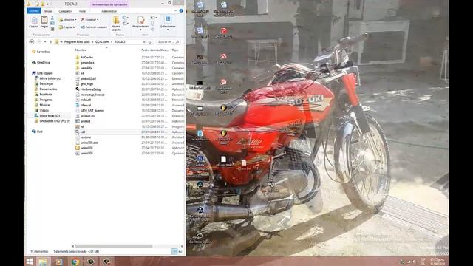Screen dimensions: 473x266
Task: Switch to the Vista ribbon tab
Action: pyautogui.click(x=82, y=11)
